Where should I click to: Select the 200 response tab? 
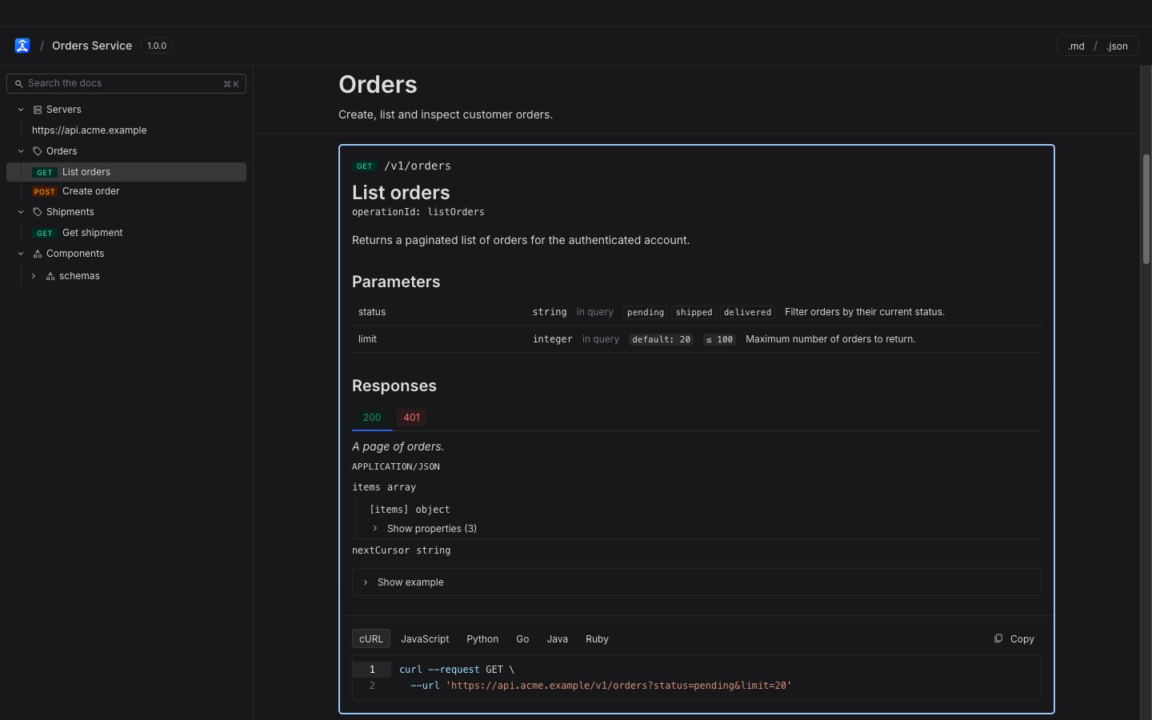372,418
